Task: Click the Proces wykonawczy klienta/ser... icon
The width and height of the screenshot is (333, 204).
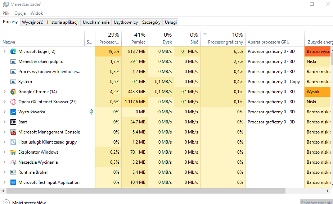Action: (13, 72)
